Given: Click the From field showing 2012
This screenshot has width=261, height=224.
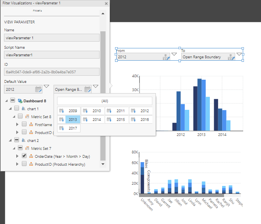Looking at the screenshot, I should tap(143, 57).
